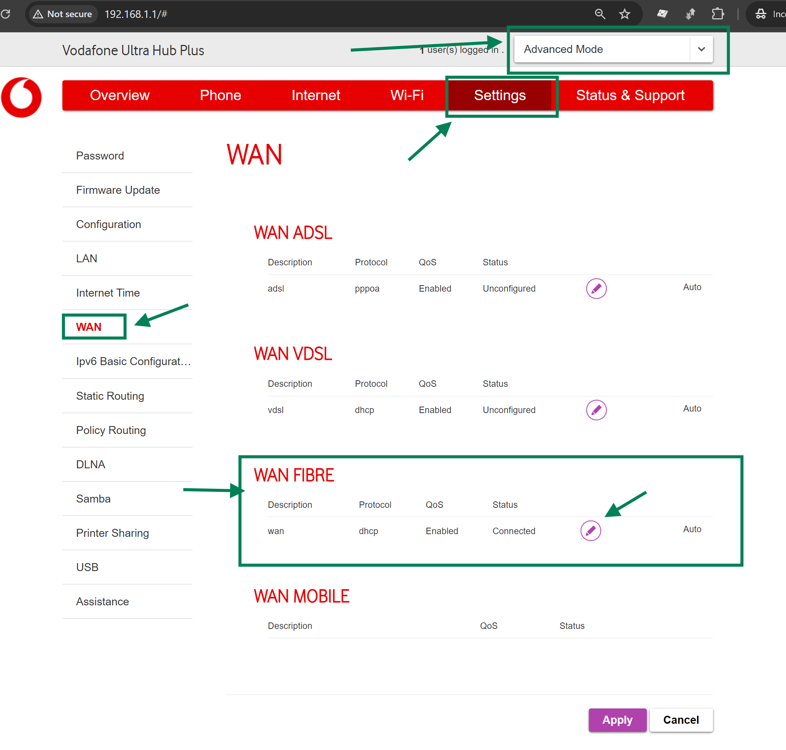Click the browser reload icon
The width and height of the screenshot is (786, 750).
[x=6, y=14]
